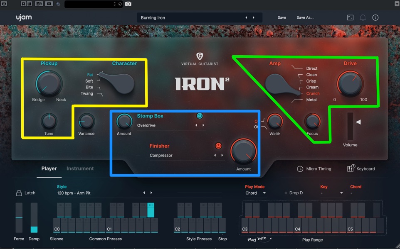Open the info icon
The image size is (400, 249).
(x=375, y=17)
